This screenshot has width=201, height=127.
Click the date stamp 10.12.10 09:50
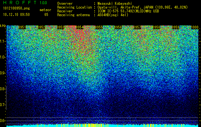pos(16,15)
